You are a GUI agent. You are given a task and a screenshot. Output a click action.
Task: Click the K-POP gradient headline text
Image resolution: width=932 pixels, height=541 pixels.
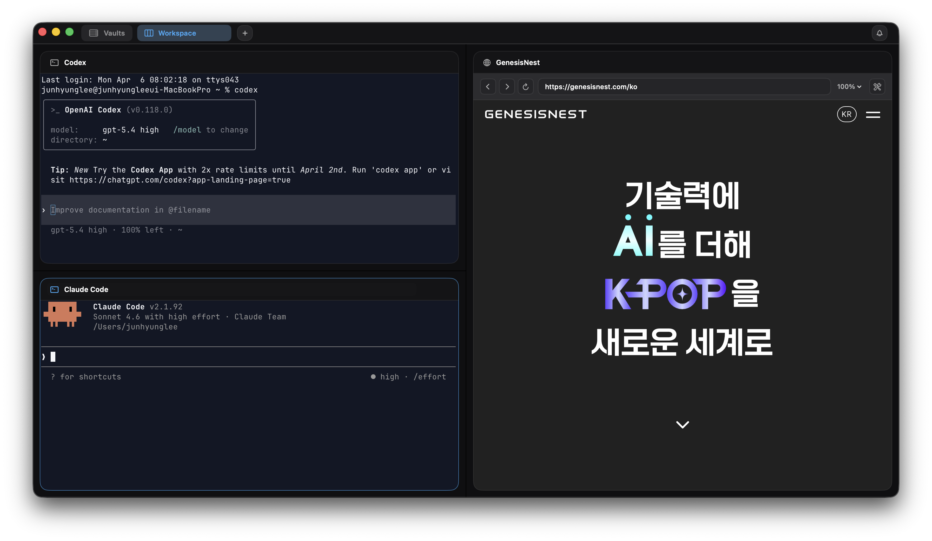click(x=665, y=294)
